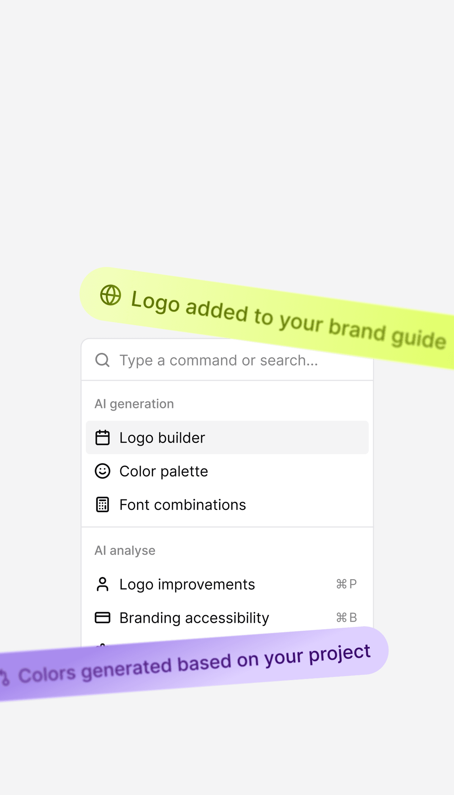This screenshot has height=795, width=454.
Task: Click the calendar icon beside Logo builder
Action: tap(102, 438)
